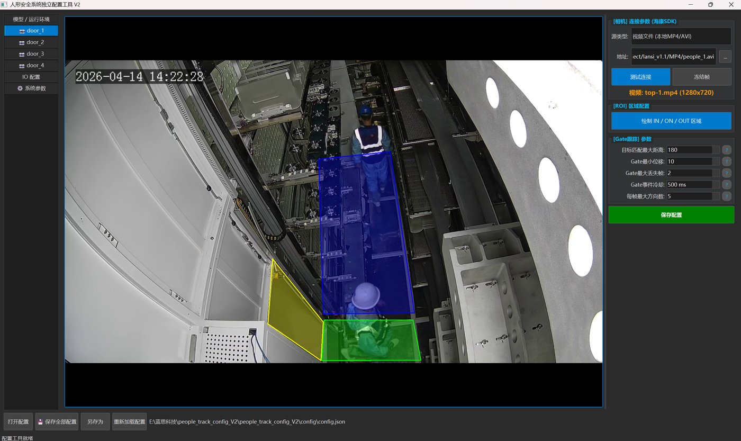Click the green ROI zone in the video

370,340
